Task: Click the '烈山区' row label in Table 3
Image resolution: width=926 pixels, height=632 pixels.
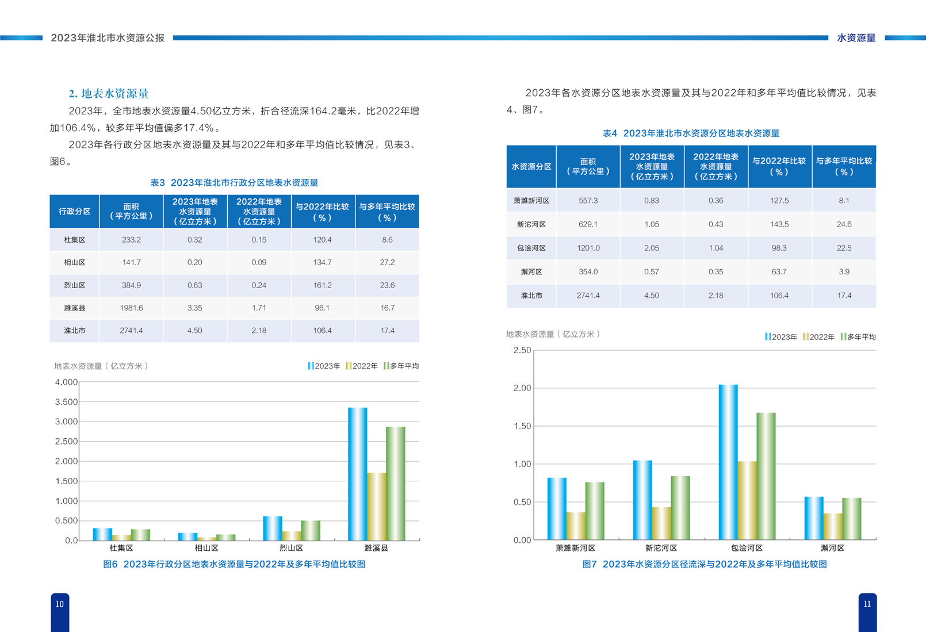Action: (x=75, y=285)
